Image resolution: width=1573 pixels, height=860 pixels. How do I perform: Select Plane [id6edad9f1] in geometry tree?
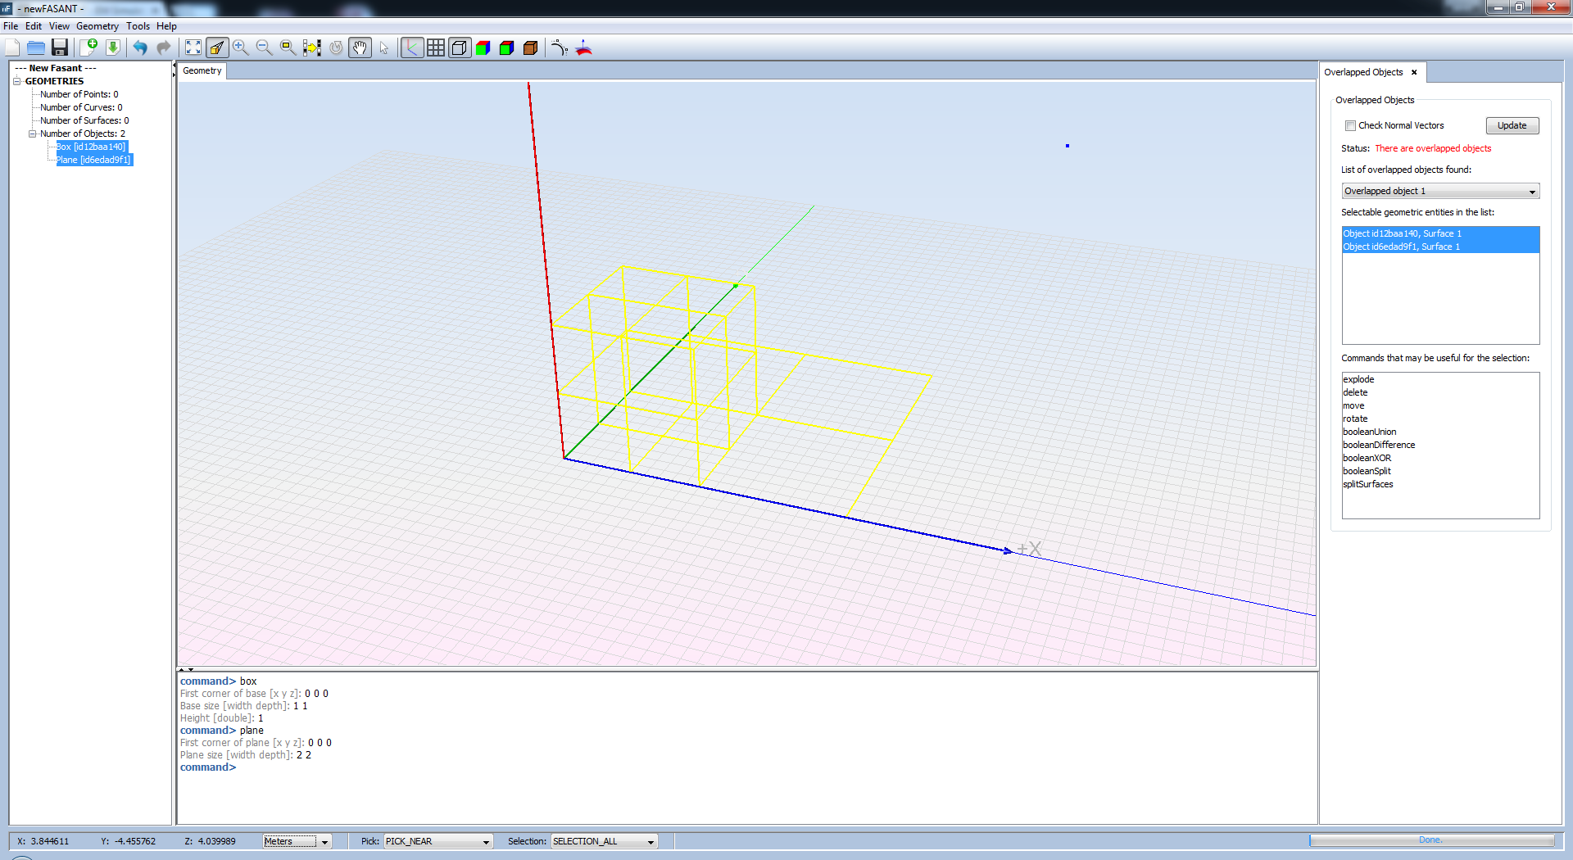93,160
